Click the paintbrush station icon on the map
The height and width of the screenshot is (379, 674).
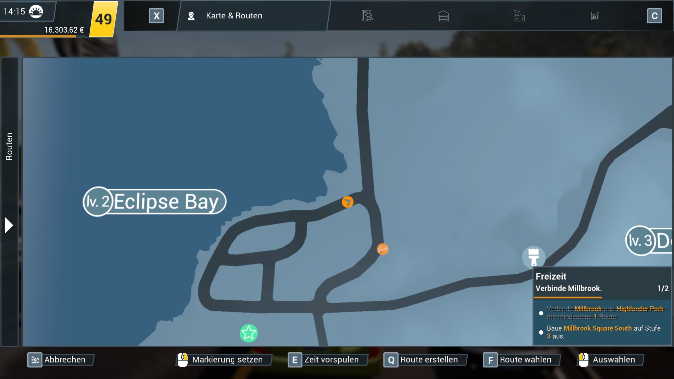(533, 256)
